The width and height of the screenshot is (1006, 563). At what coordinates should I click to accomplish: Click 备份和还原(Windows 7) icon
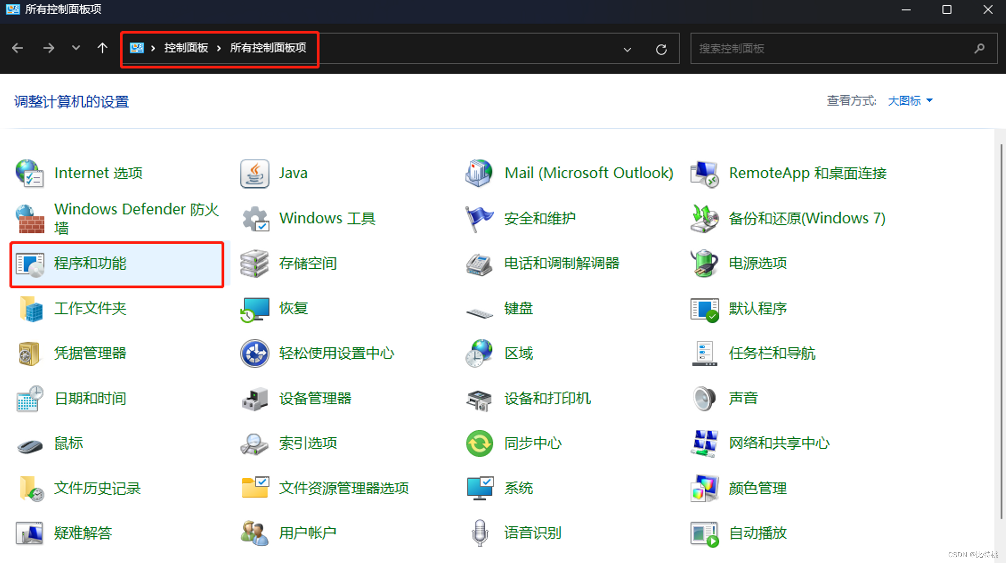[704, 219]
